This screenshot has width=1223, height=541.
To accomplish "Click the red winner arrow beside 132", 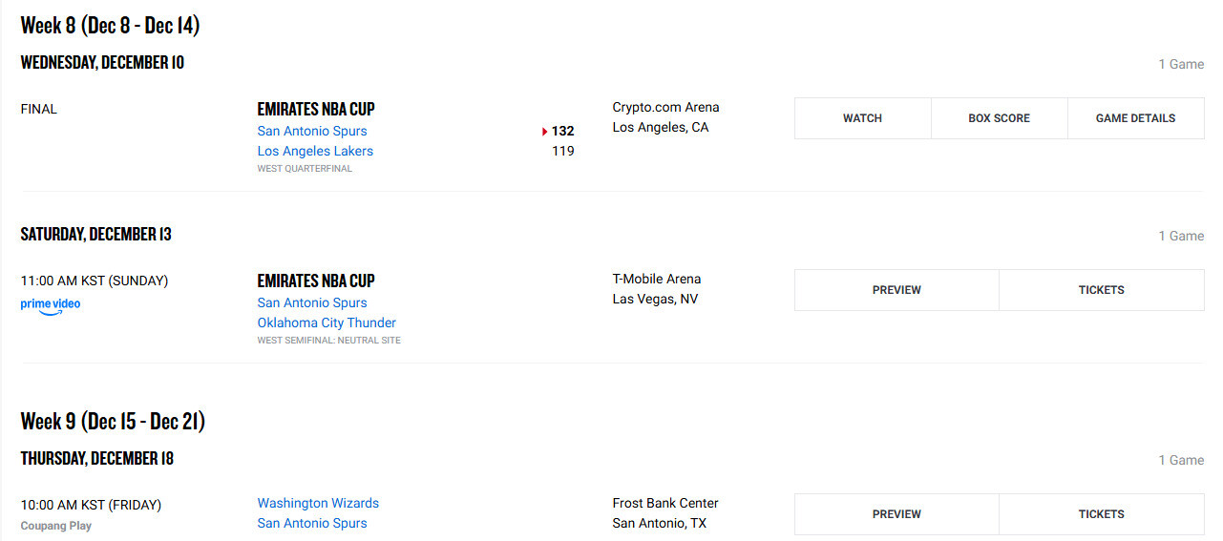I will [x=545, y=132].
